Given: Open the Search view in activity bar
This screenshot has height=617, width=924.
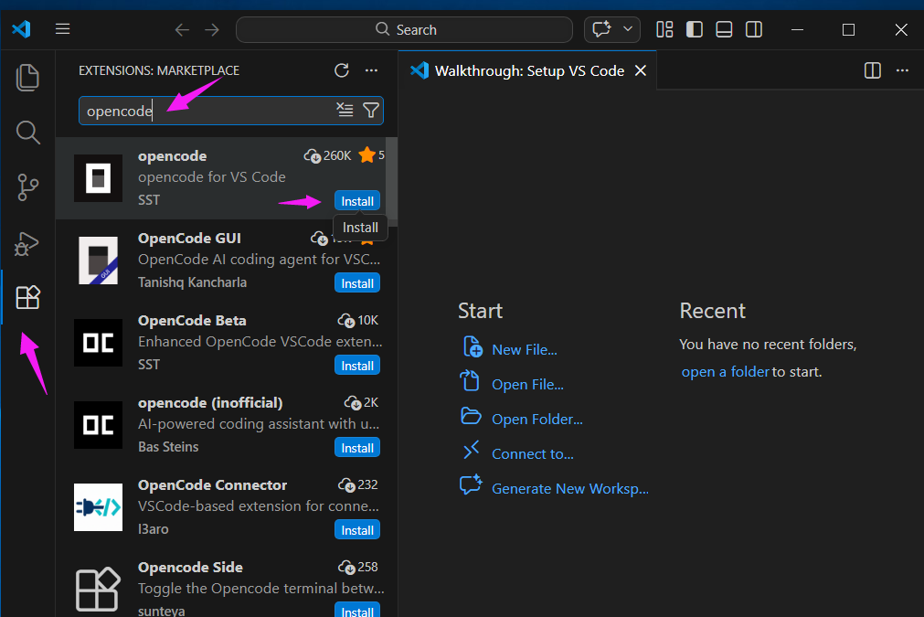Looking at the screenshot, I should [x=28, y=133].
